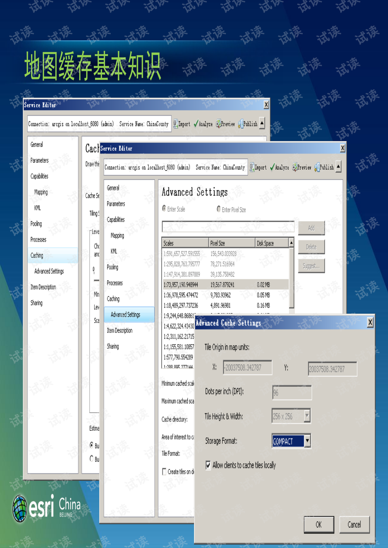The width and height of the screenshot is (388, 548).
Task: Open the Storage Format COMPACT dropdown
Action: (x=308, y=441)
